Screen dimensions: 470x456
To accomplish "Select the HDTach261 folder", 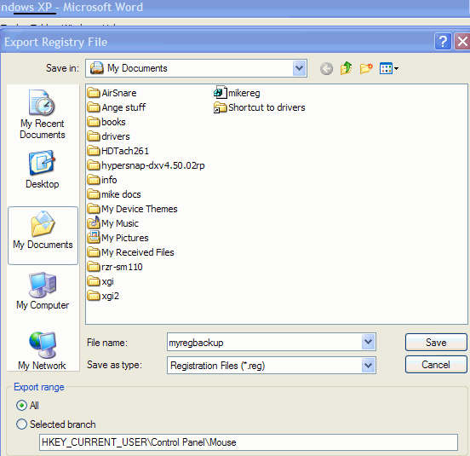I will coord(118,151).
